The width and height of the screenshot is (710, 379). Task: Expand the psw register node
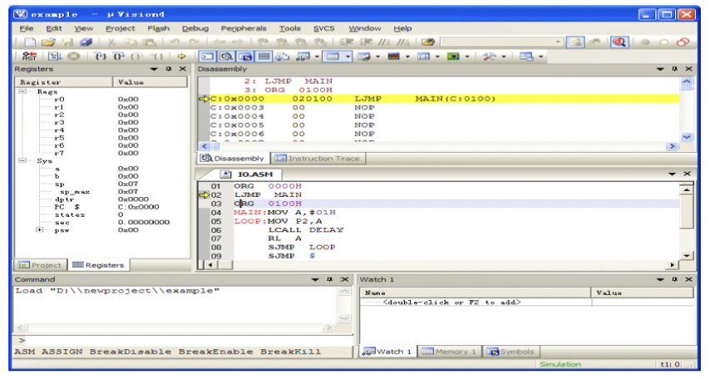[x=40, y=230]
